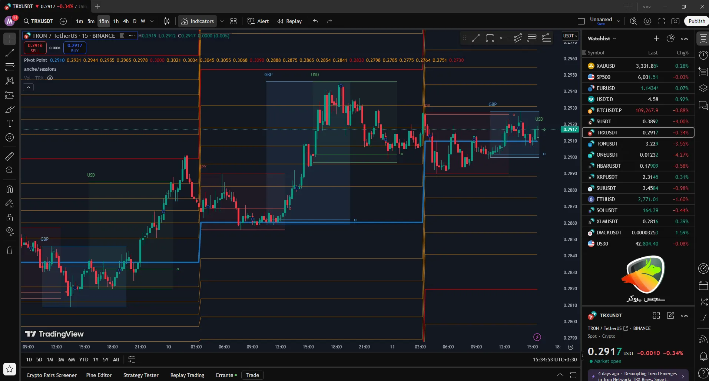Viewport: 709px width, 381px height.
Task: Collapse the indicator legend chevron
Action: (29, 87)
